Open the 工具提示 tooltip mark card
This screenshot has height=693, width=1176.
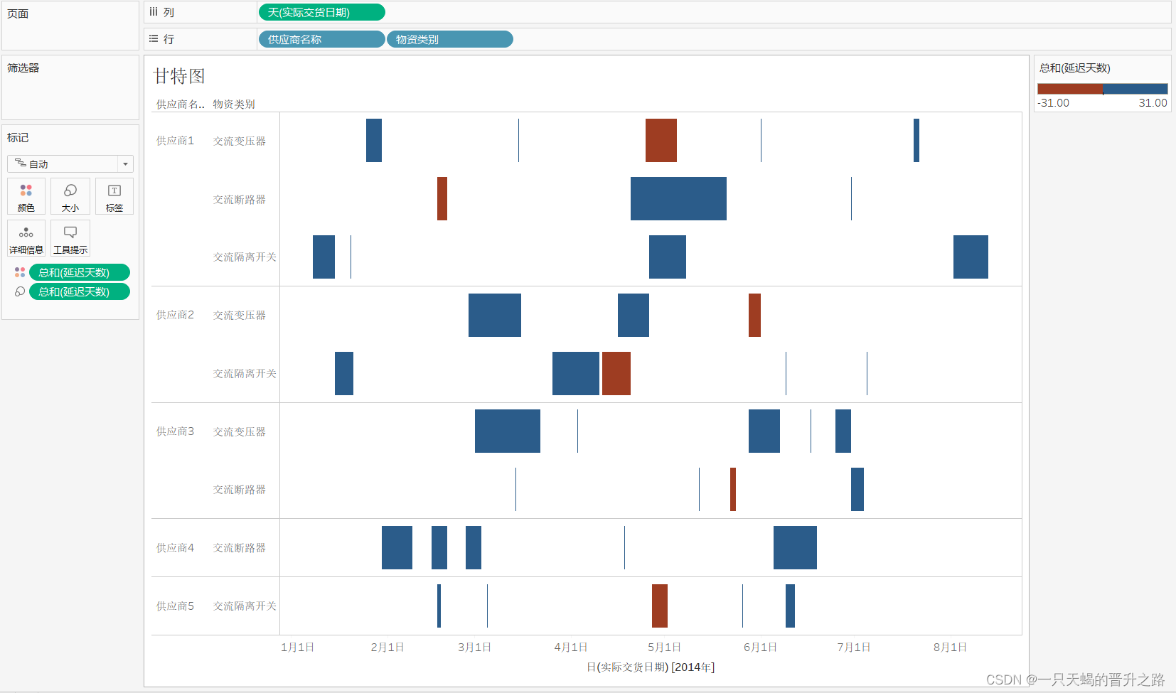(70, 238)
